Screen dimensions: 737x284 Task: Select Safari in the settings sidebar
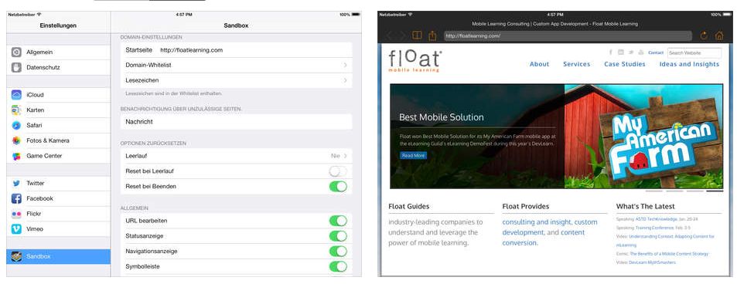[x=58, y=125]
